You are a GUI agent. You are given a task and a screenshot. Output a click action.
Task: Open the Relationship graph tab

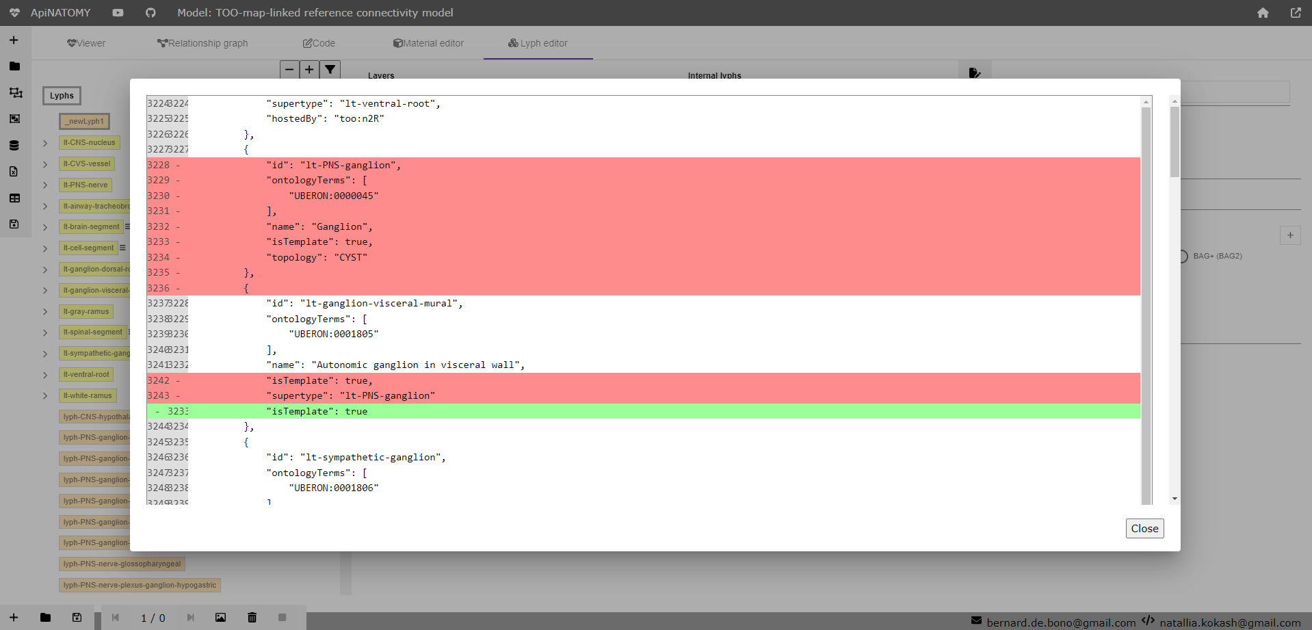click(x=202, y=43)
